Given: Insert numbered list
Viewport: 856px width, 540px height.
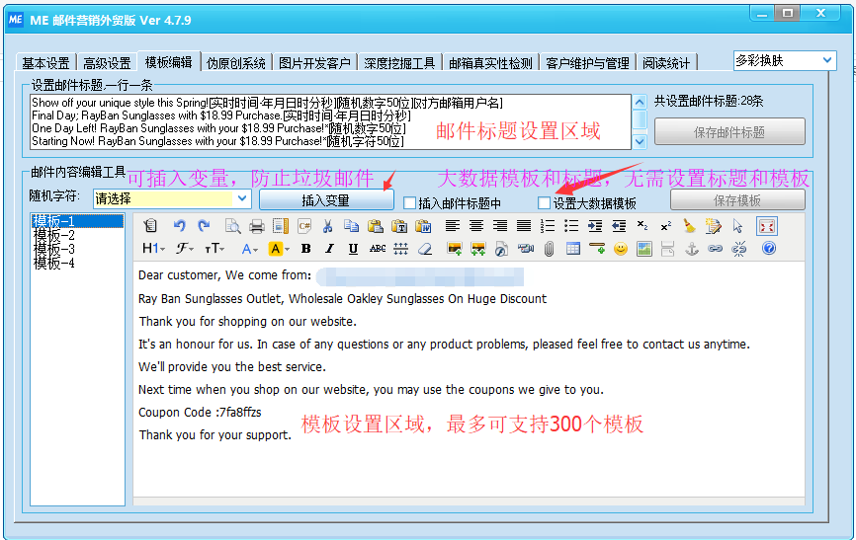Looking at the screenshot, I should point(547,226).
